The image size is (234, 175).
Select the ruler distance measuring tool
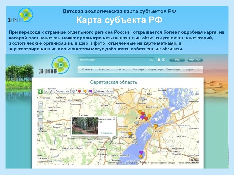(51, 91)
